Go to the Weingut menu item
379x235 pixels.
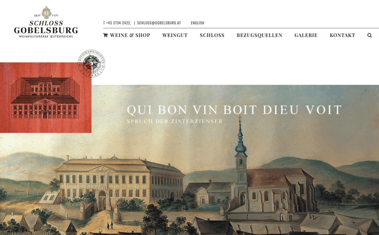175,35
